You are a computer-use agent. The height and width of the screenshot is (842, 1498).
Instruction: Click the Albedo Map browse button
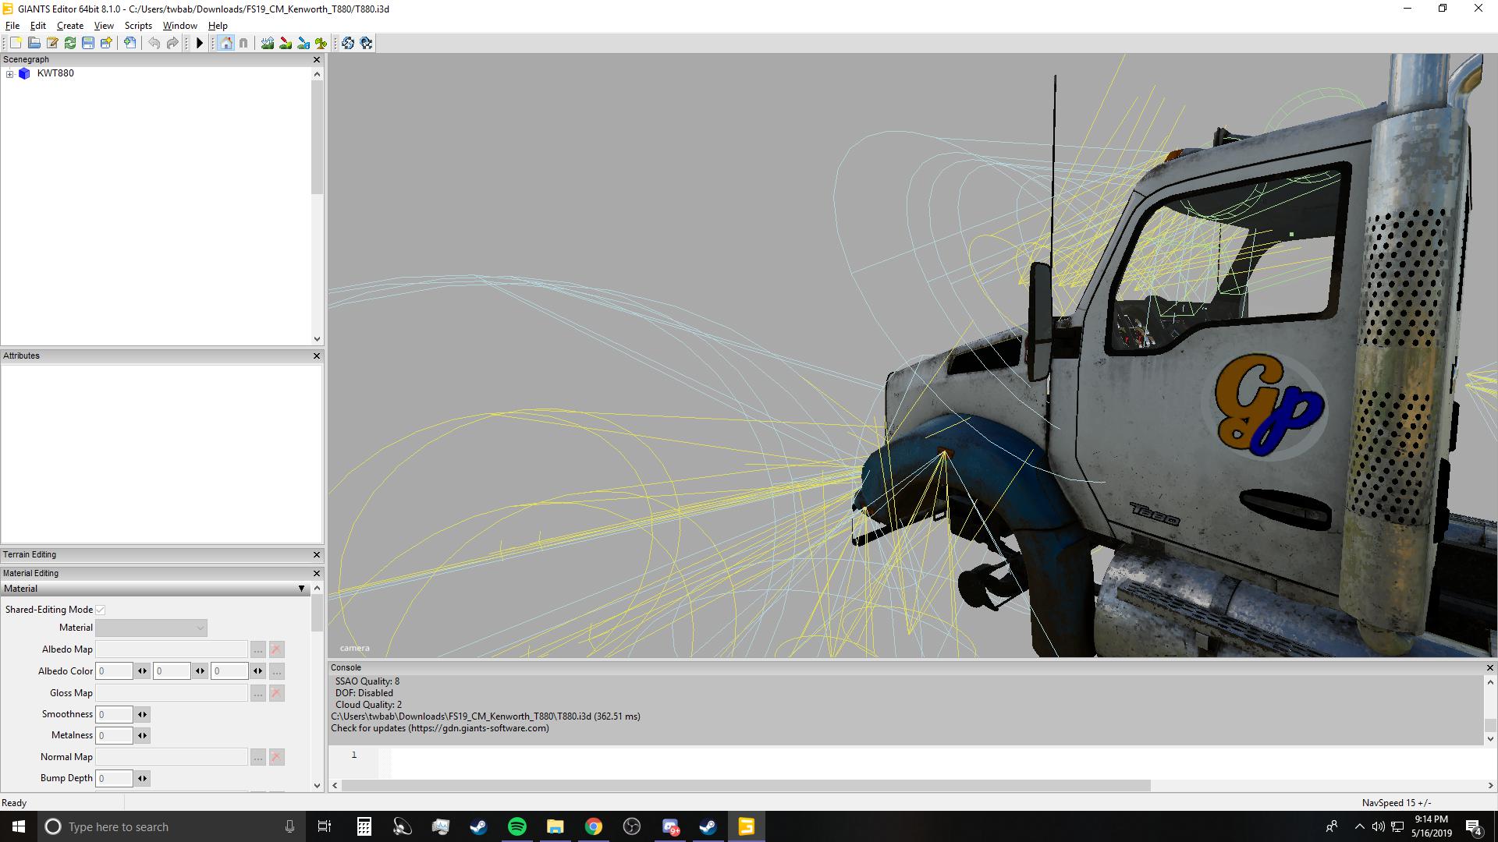coord(257,649)
